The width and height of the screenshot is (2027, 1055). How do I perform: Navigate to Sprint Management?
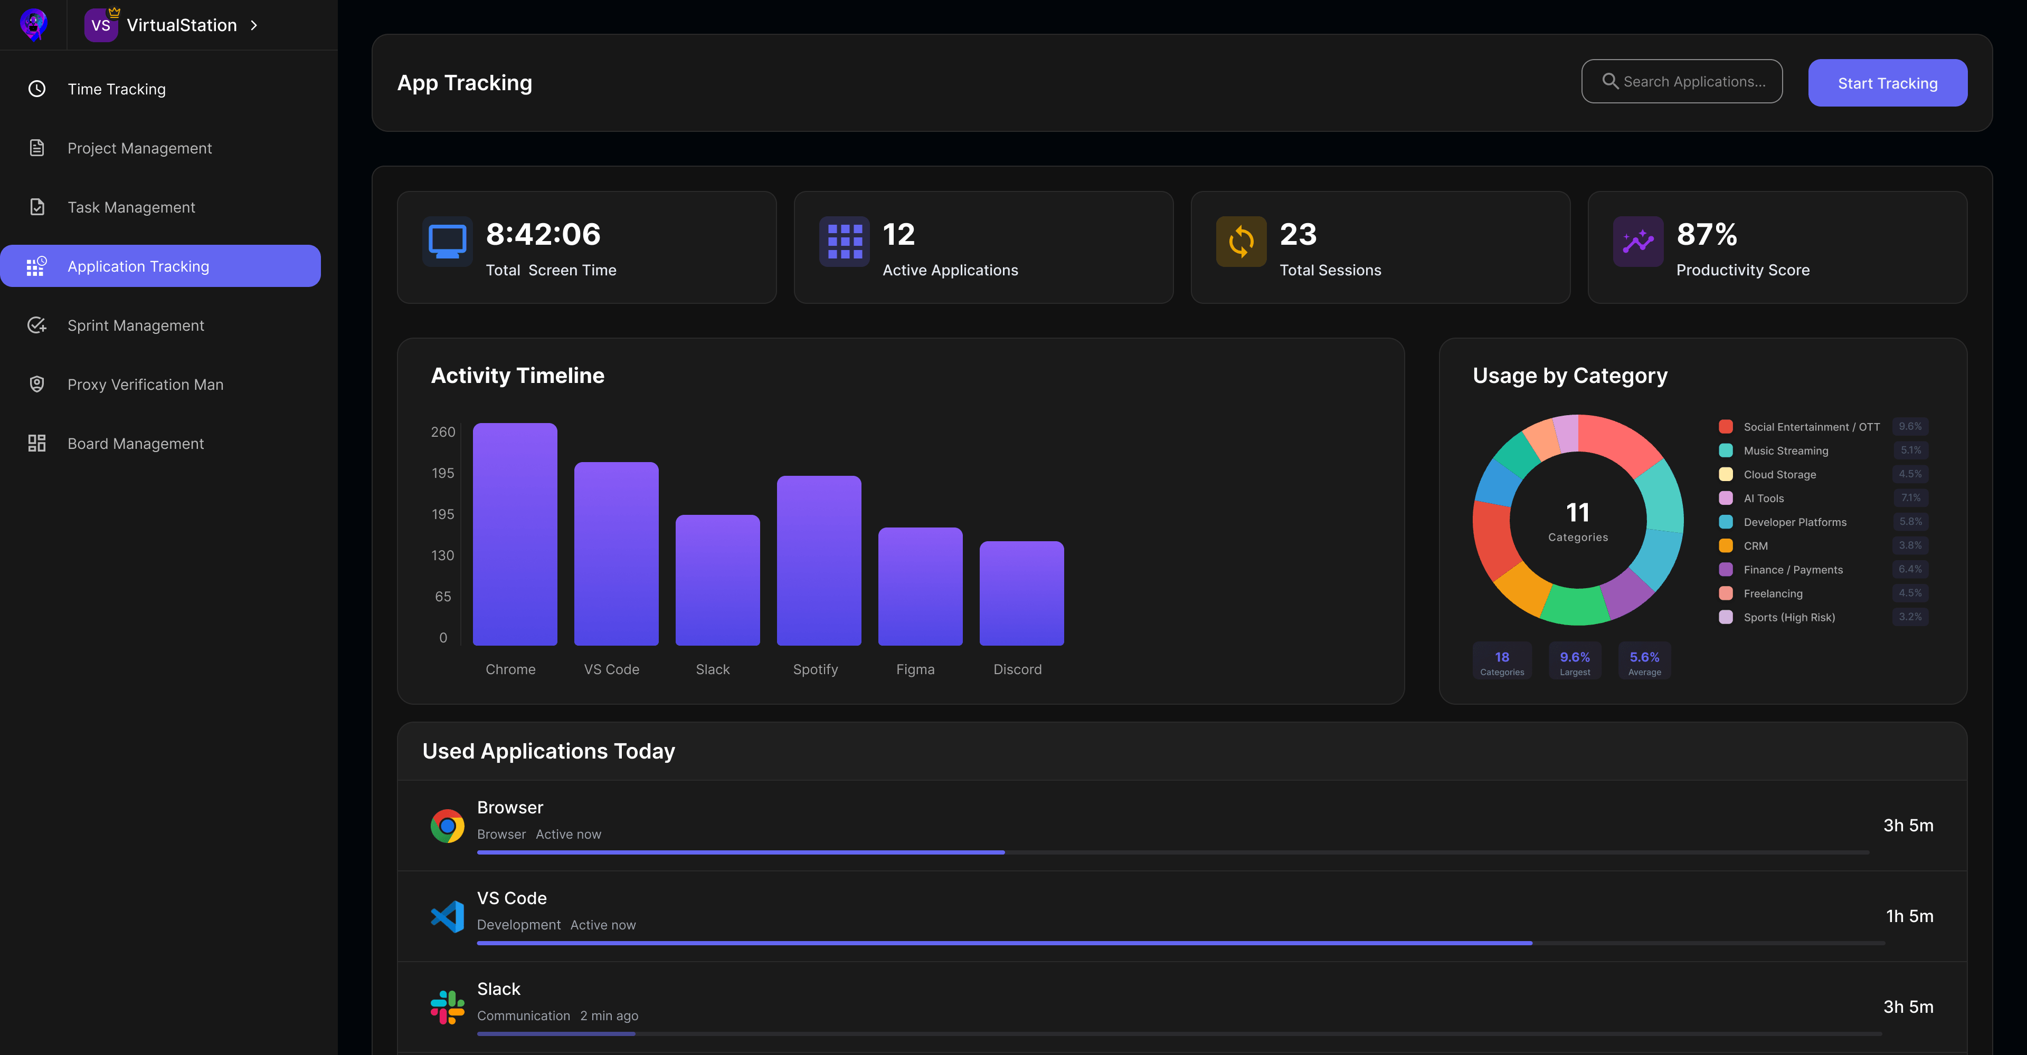135,324
